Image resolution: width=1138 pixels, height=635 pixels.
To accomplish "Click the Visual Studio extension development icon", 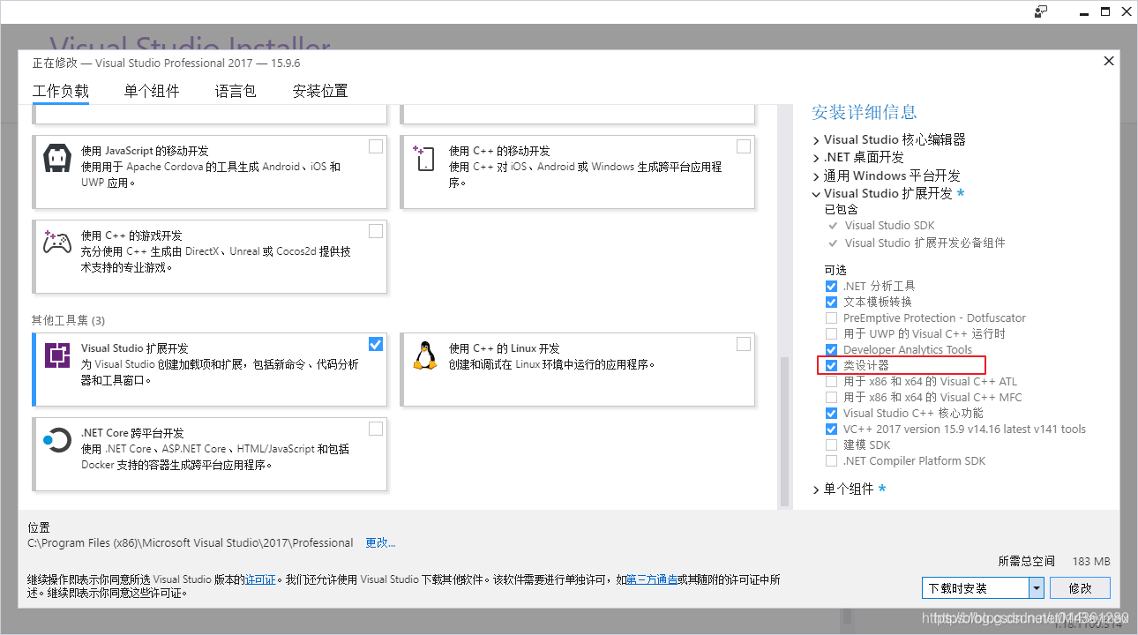I will coord(57,356).
